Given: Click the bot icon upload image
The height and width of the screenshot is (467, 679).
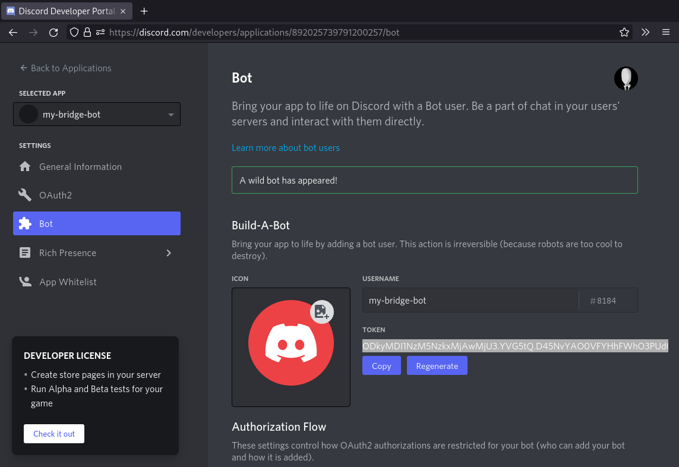Looking at the screenshot, I should (291, 347).
